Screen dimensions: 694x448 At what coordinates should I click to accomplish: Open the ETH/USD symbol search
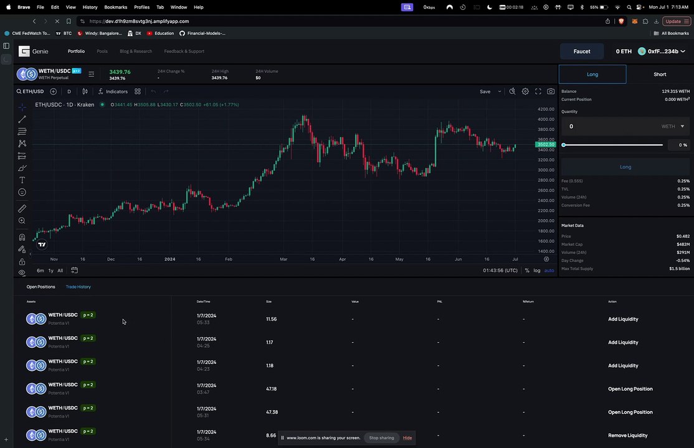tap(31, 91)
